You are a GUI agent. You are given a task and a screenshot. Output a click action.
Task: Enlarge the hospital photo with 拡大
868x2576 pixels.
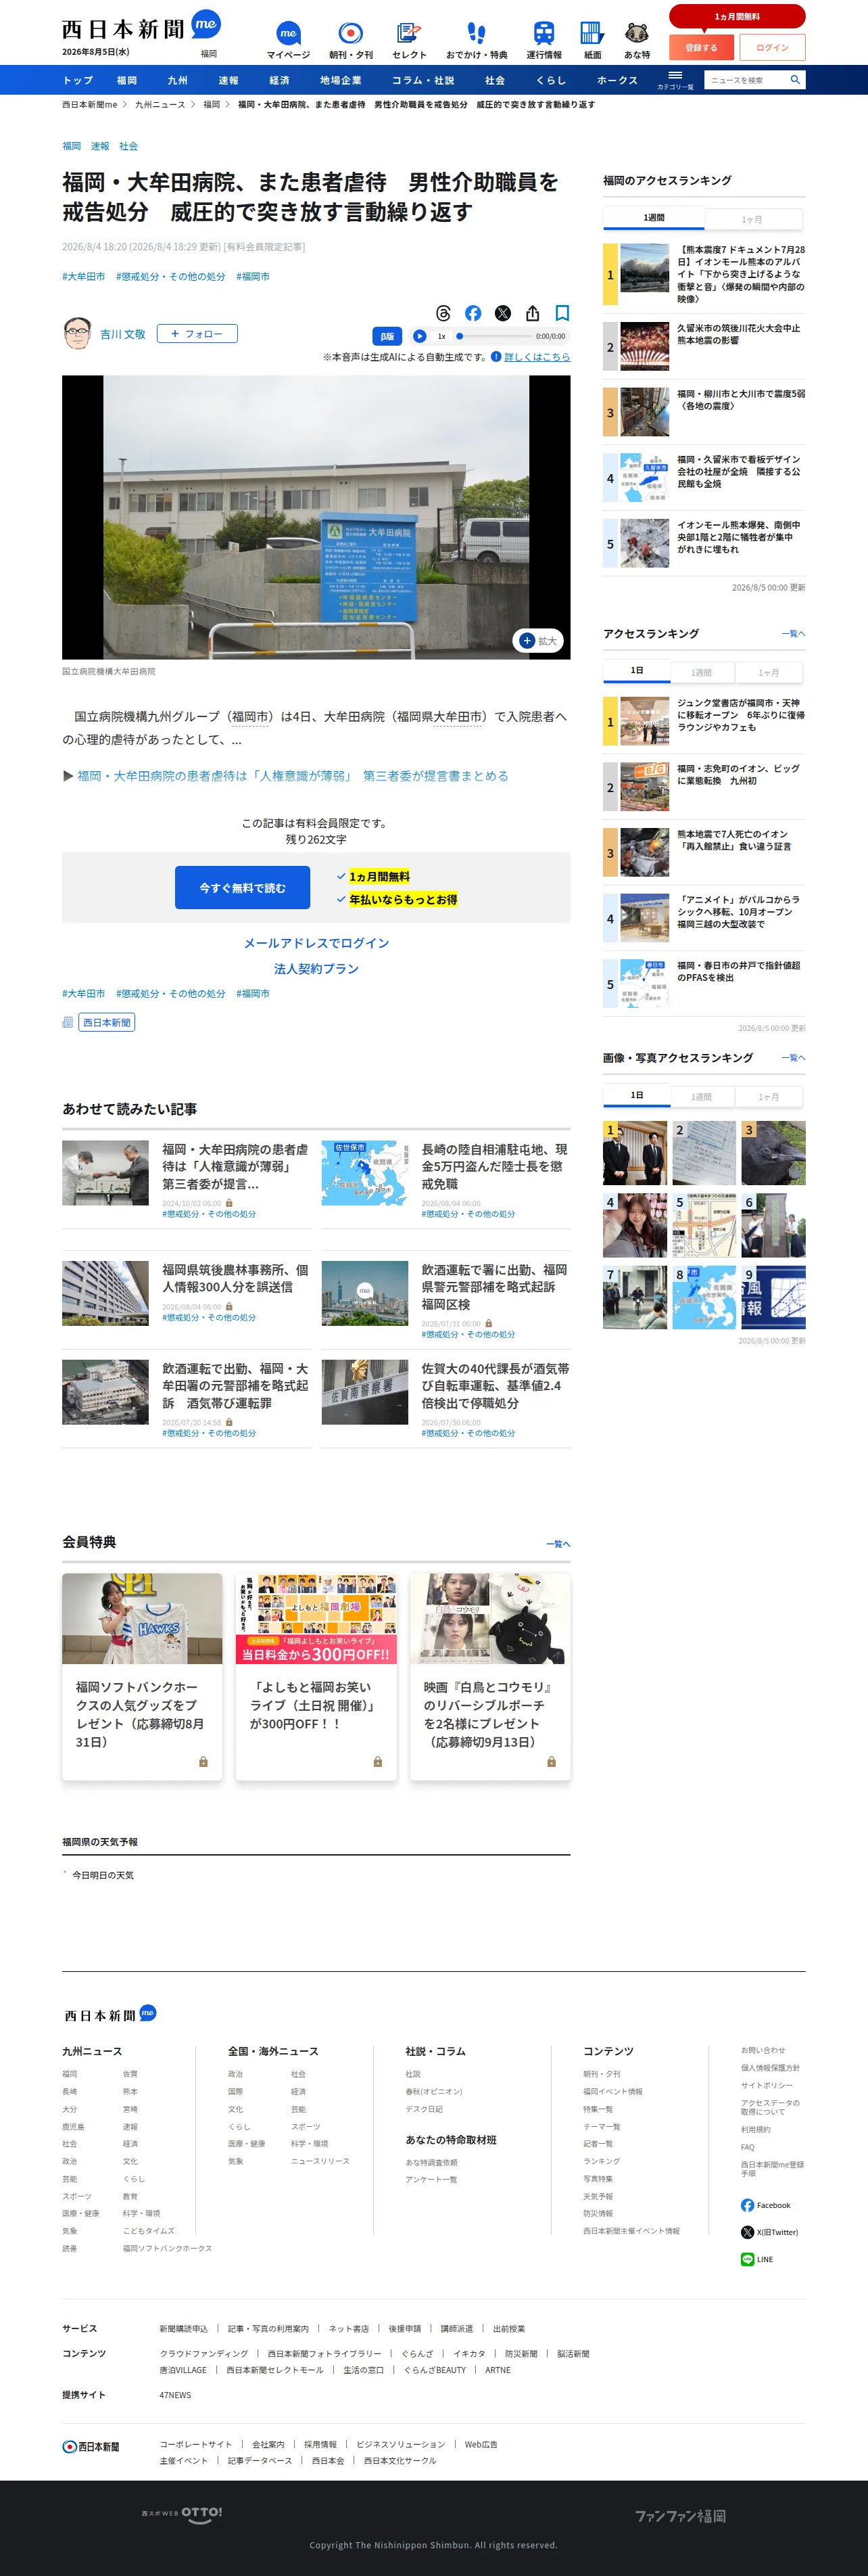click(538, 641)
